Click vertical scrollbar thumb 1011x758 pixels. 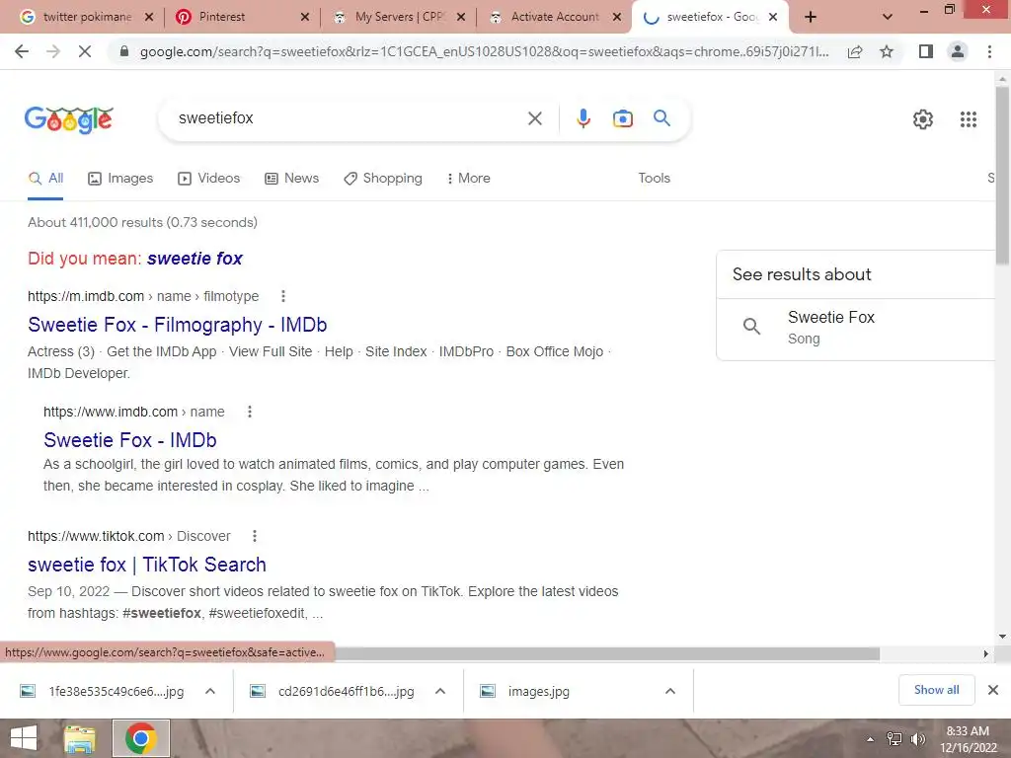click(1002, 176)
